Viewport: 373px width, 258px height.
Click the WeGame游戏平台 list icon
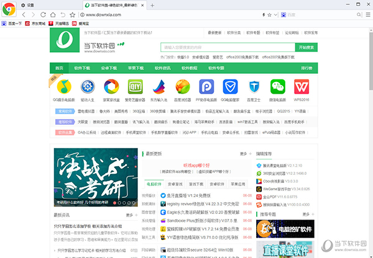point(259,189)
